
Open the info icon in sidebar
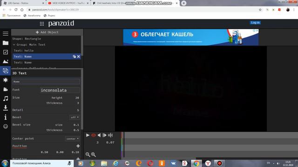point(6,117)
